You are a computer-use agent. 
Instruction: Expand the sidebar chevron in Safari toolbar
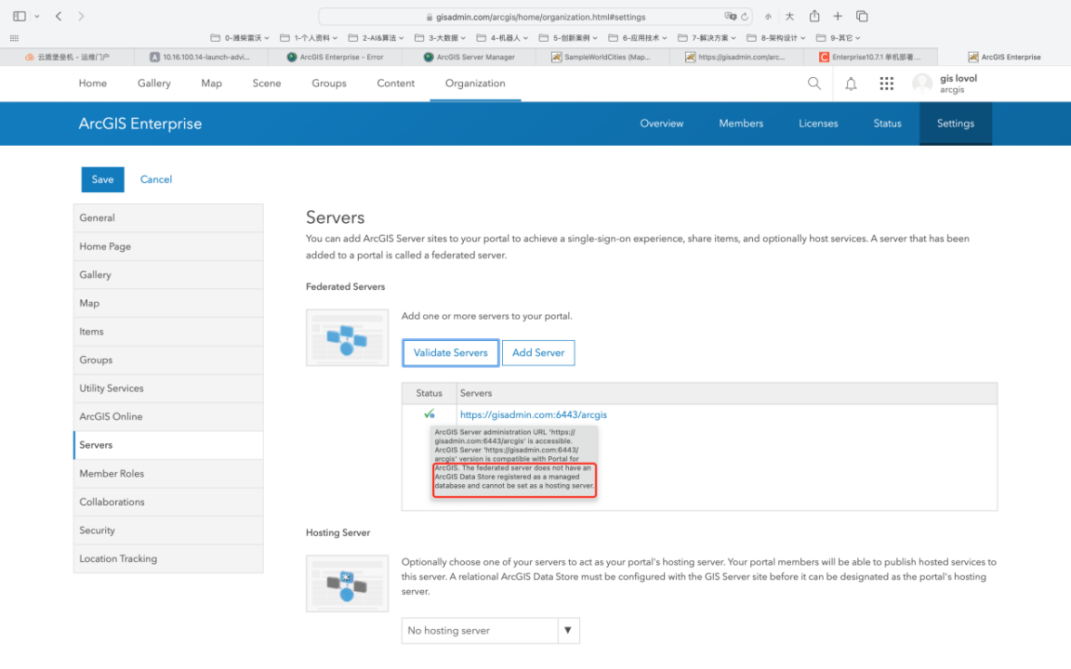pos(37,17)
